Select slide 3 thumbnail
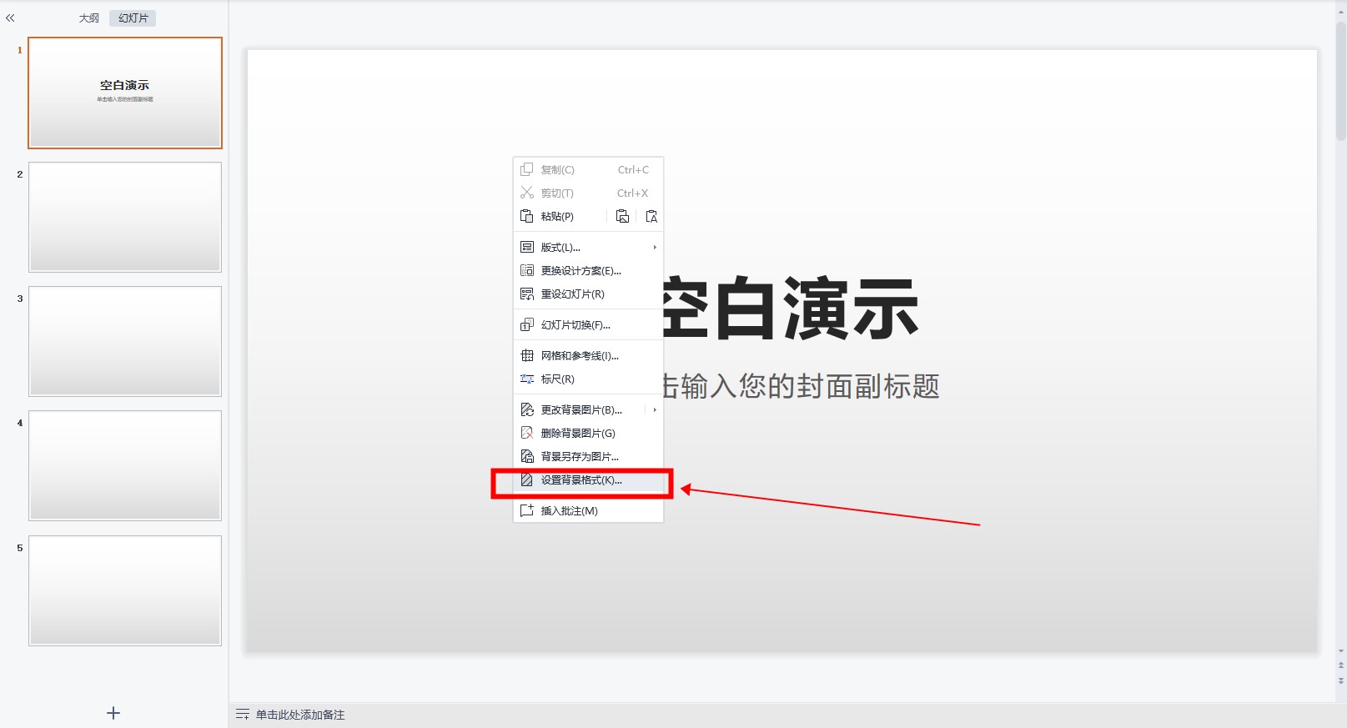This screenshot has height=728, width=1347. [125, 341]
